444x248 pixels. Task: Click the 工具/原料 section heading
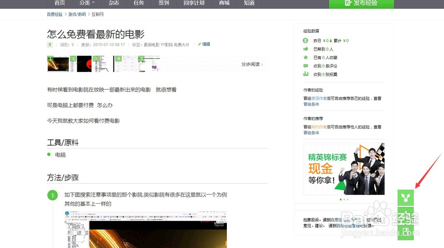63,142
